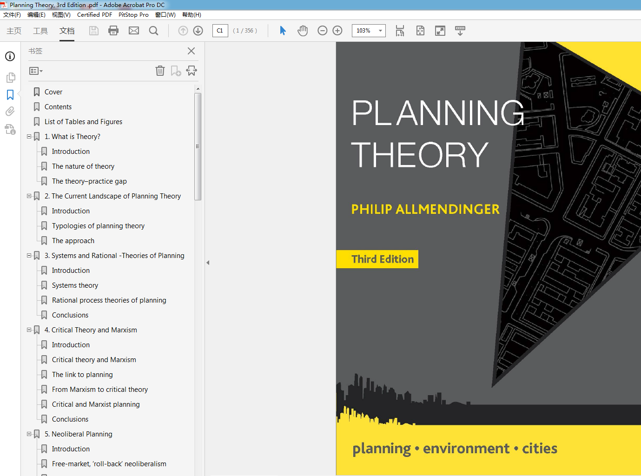Open the Certified PDF menu
641x476 pixels.
[94, 15]
